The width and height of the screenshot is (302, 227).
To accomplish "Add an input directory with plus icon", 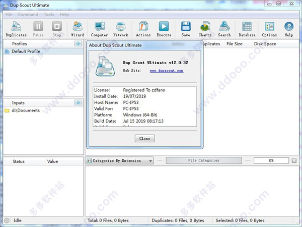I will 78,102.
